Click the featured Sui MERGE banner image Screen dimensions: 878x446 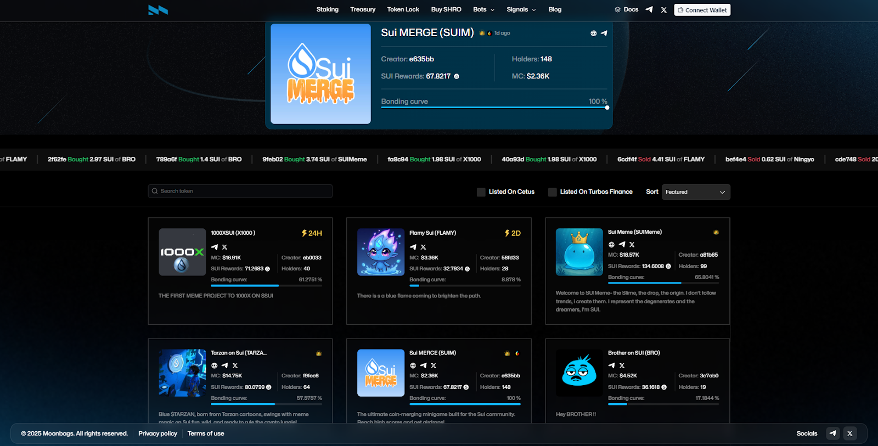click(321, 74)
